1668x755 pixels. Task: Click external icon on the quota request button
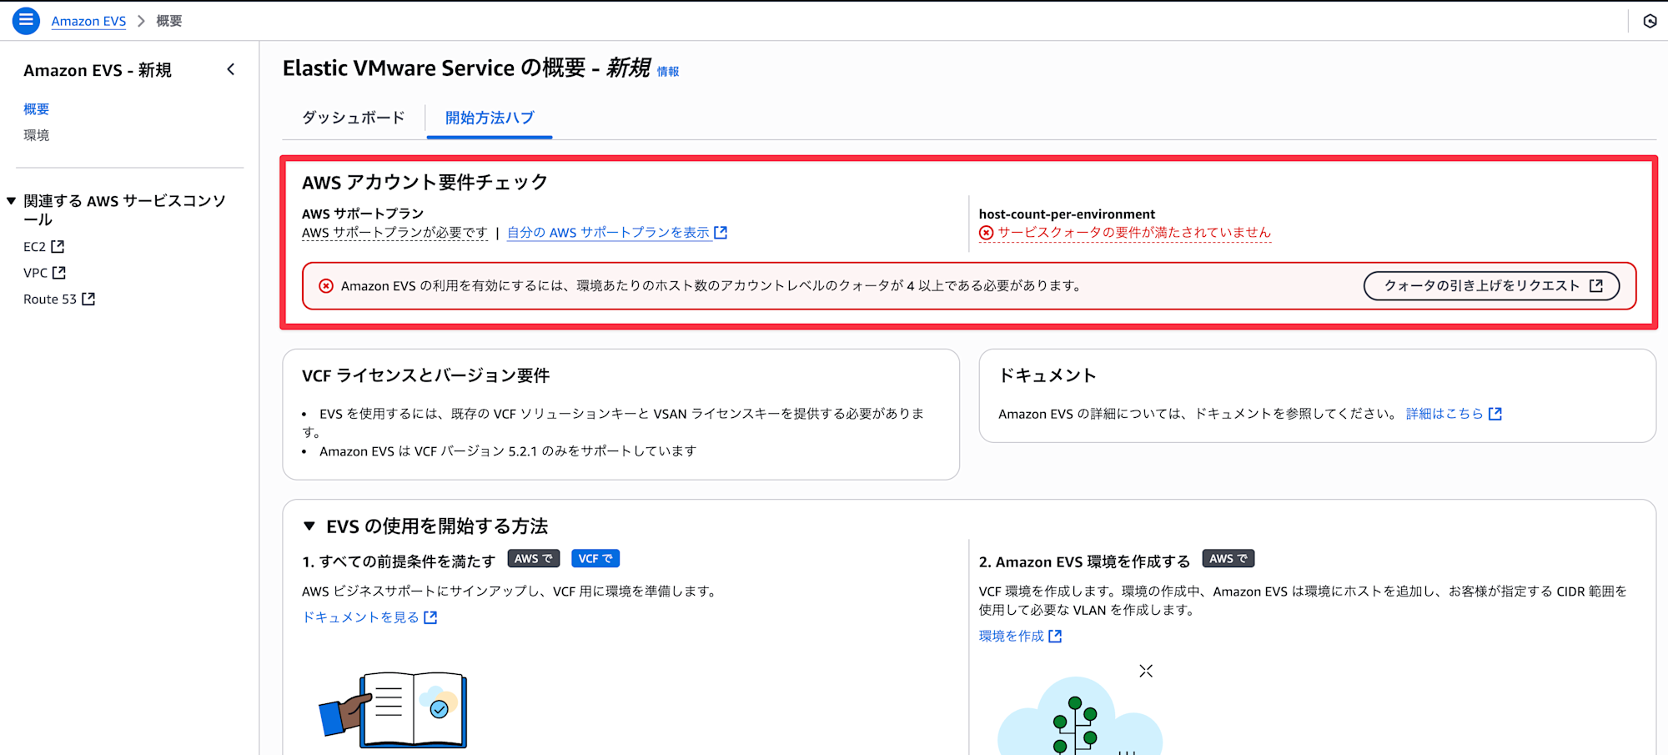1596,286
